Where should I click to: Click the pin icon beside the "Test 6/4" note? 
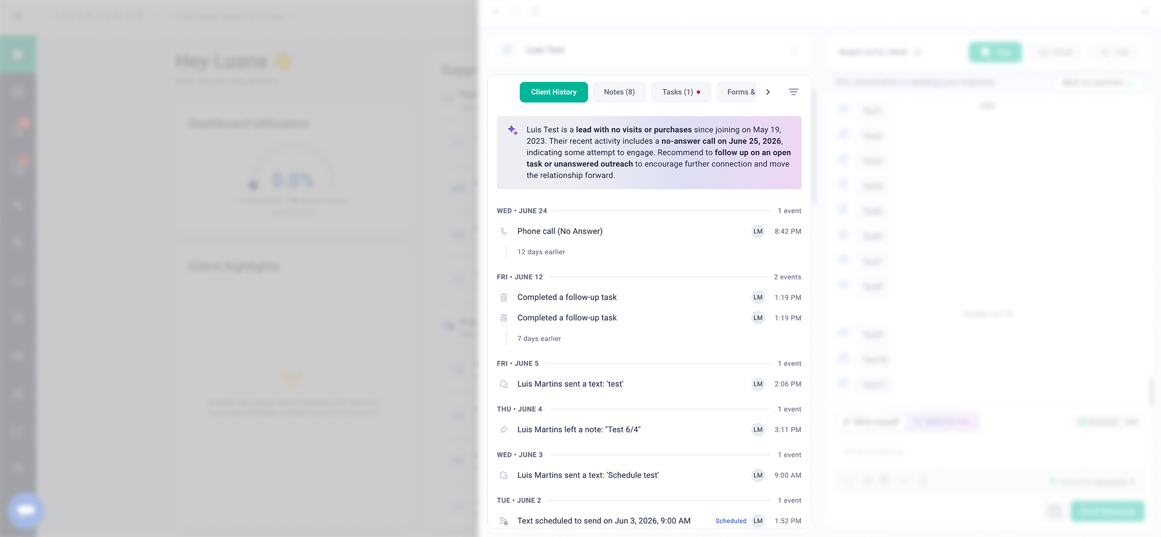(x=503, y=429)
